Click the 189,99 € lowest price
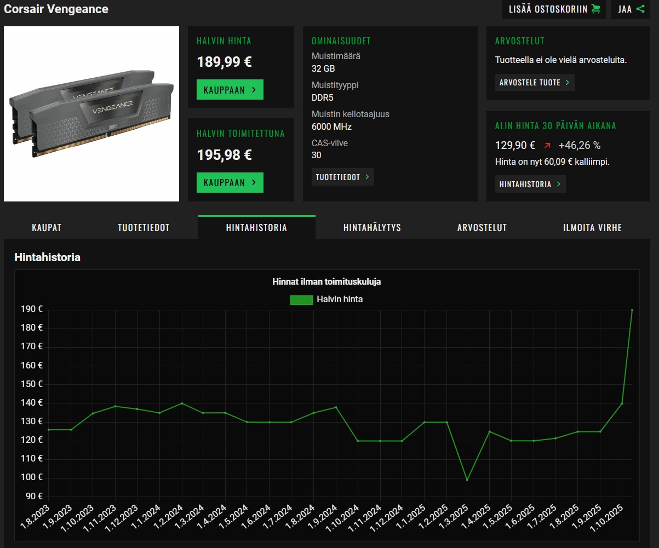This screenshot has height=548, width=659. coord(225,62)
